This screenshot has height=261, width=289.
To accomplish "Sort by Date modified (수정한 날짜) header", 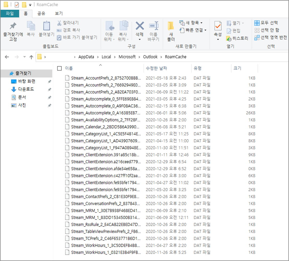I will click(156, 68).
